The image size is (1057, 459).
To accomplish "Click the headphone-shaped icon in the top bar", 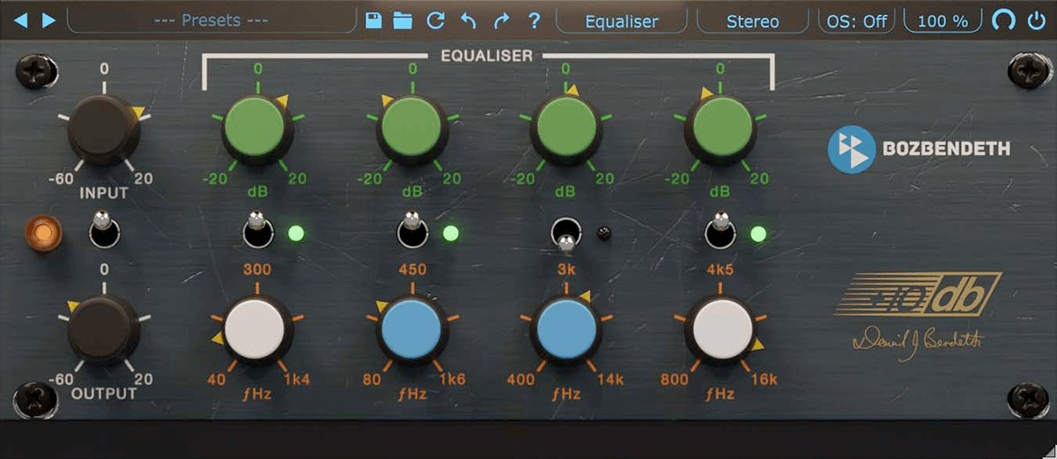I will [1003, 20].
